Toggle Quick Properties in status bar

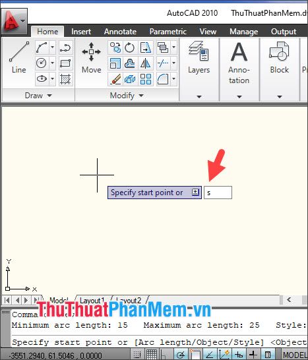coord(268,355)
